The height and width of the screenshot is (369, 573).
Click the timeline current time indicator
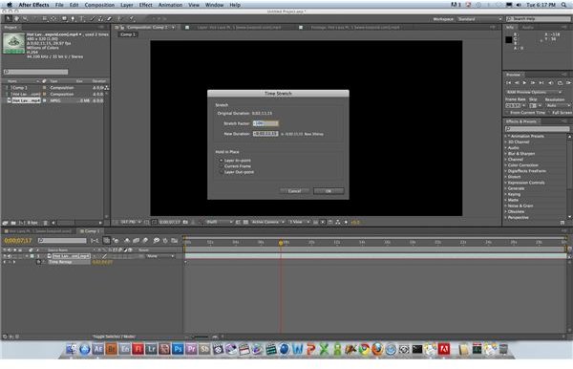pyautogui.click(x=281, y=243)
